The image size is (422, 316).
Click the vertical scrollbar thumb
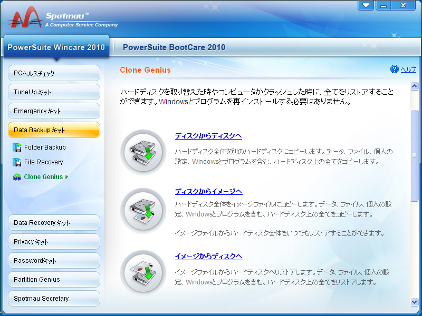click(414, 155)
